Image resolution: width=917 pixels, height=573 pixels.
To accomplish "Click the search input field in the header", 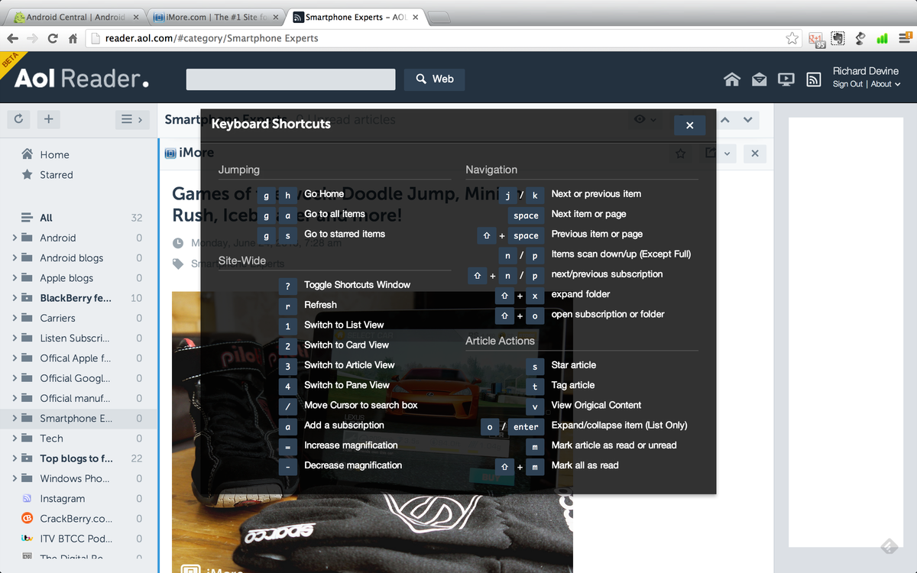I will [x=290, y=79].
